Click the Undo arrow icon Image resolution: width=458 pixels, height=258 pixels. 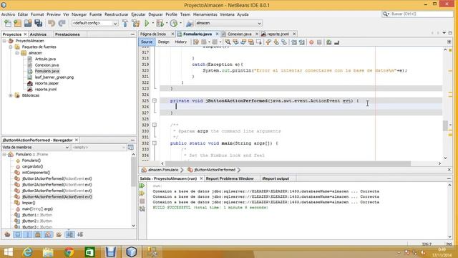click(52, 23)
